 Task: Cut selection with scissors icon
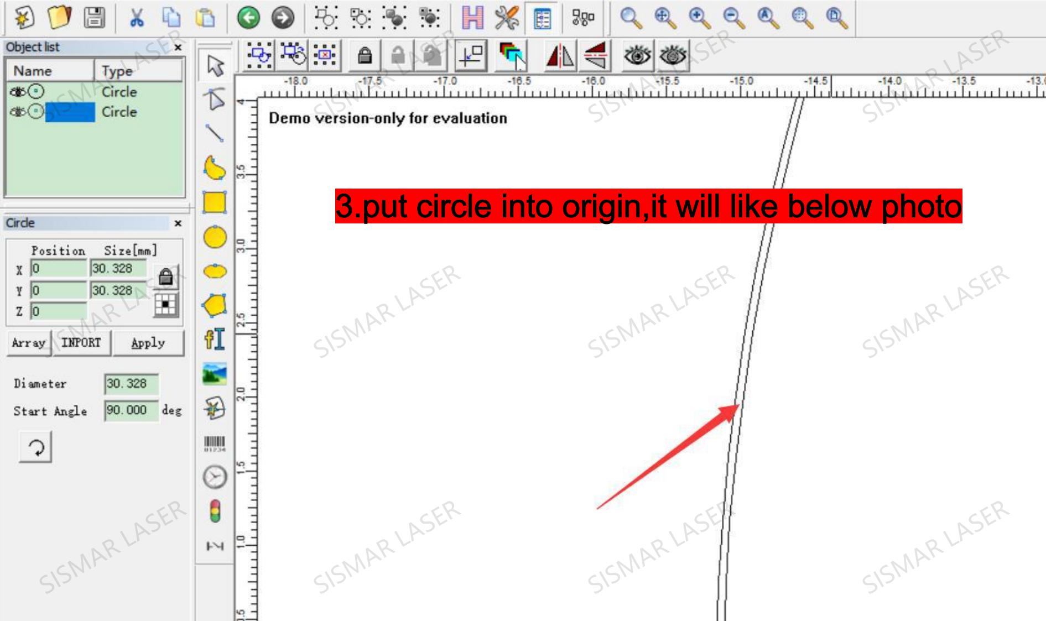[136, 18]
